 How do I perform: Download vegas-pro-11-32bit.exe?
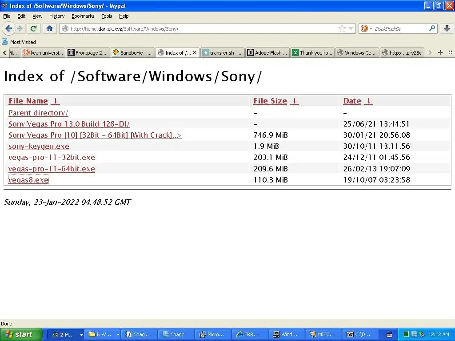[52, 157]
